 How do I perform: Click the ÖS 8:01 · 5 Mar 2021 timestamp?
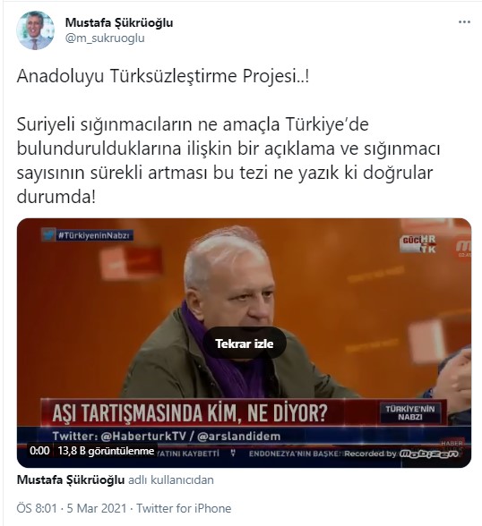click(x=72, y=508)
